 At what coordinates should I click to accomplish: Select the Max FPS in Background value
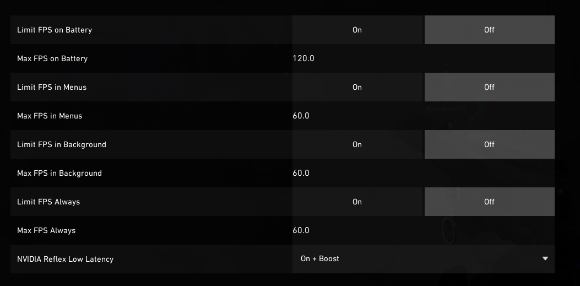click(x=301, y=173)
